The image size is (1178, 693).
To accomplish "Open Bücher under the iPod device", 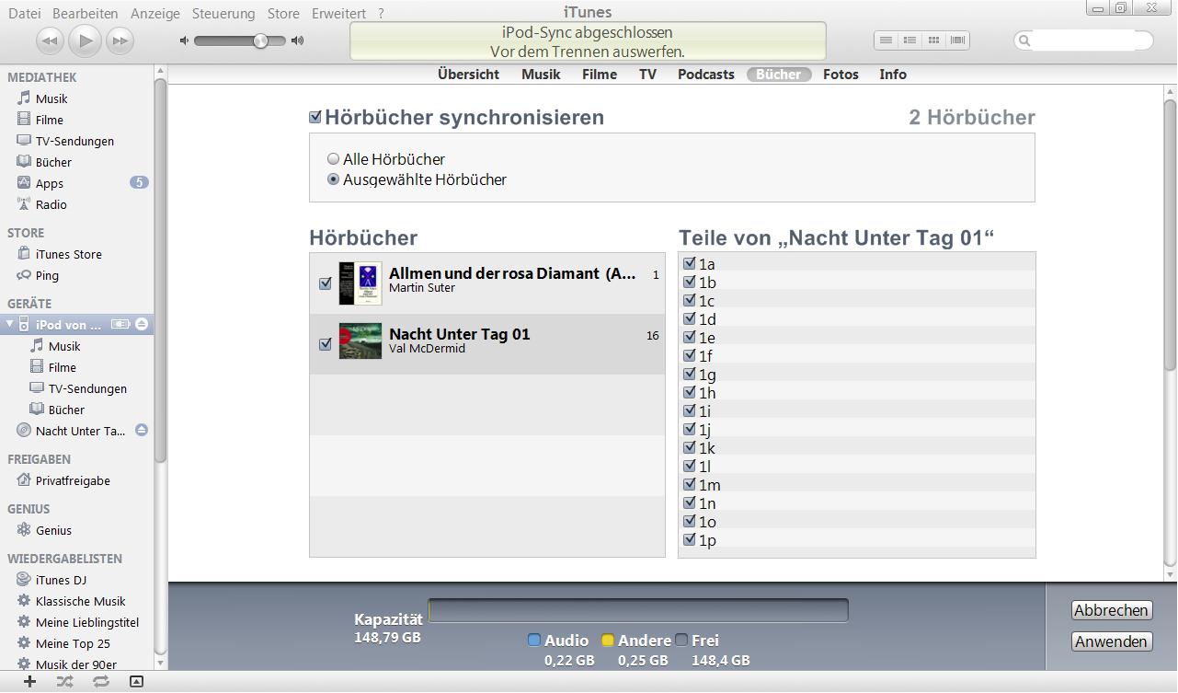I will click(66, 410).
